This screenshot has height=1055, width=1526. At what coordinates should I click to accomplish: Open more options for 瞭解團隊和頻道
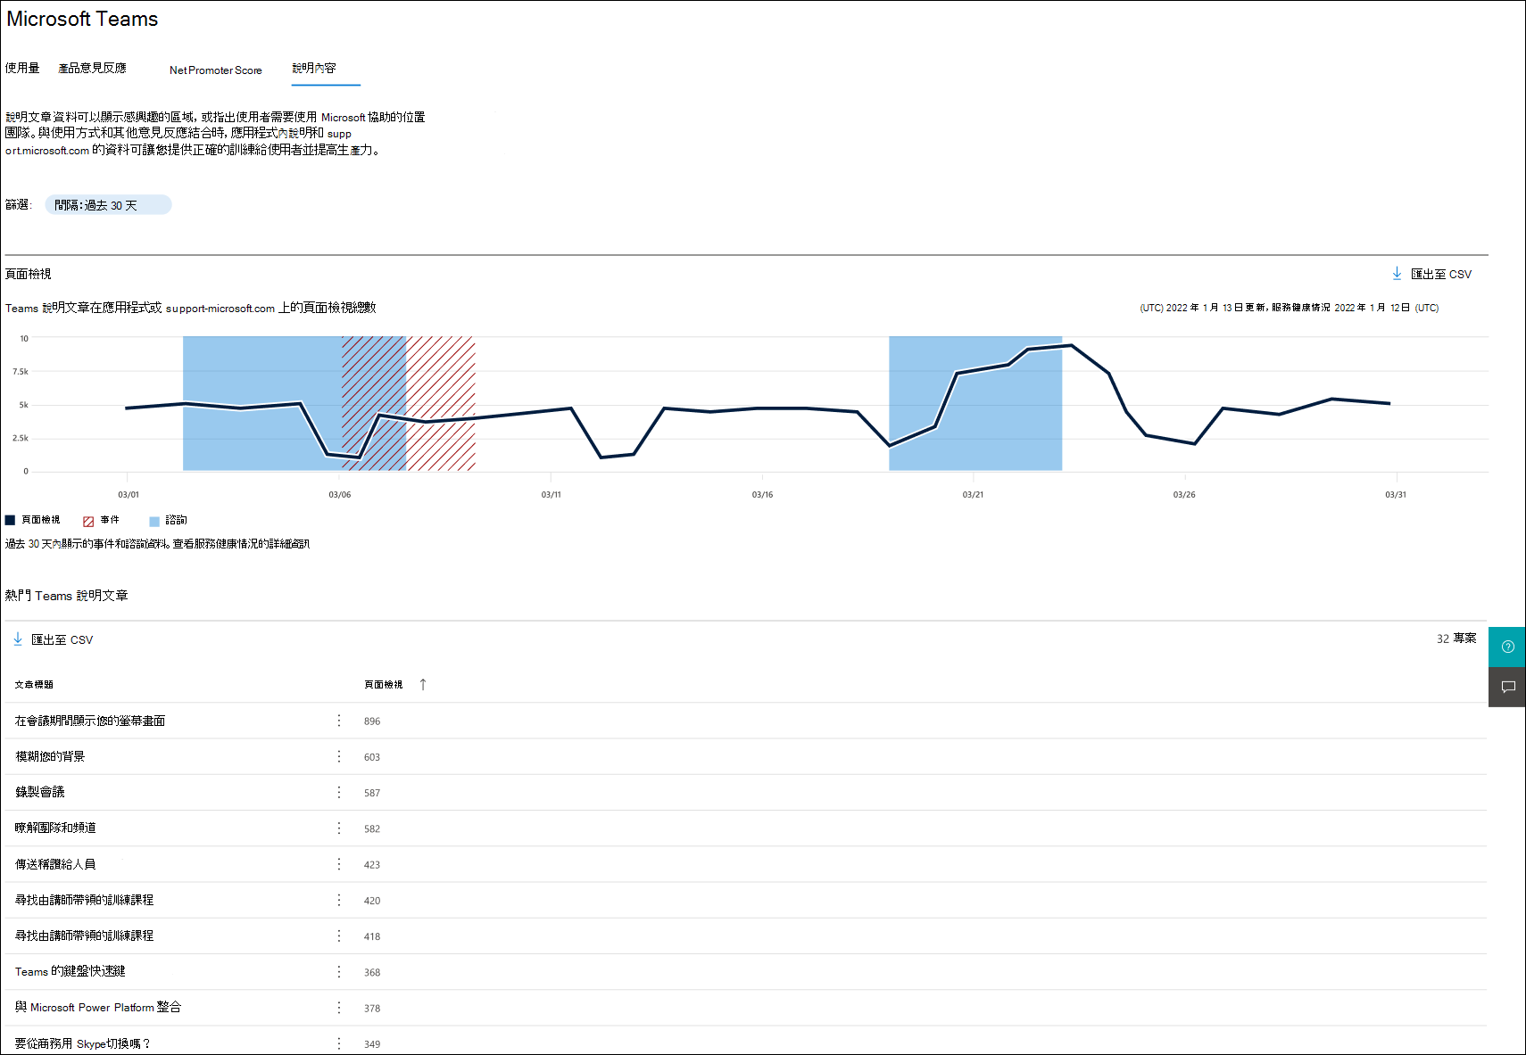[x=339, y=828]
